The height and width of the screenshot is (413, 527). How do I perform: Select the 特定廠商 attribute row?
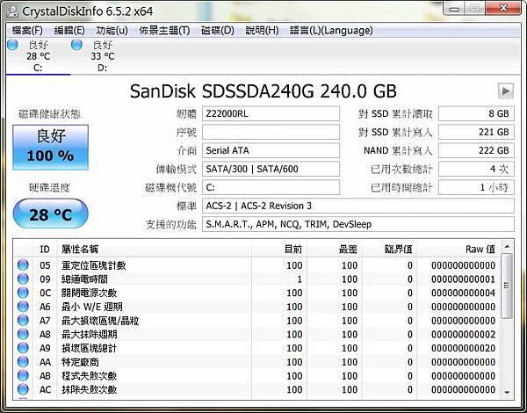click(257, 362)
